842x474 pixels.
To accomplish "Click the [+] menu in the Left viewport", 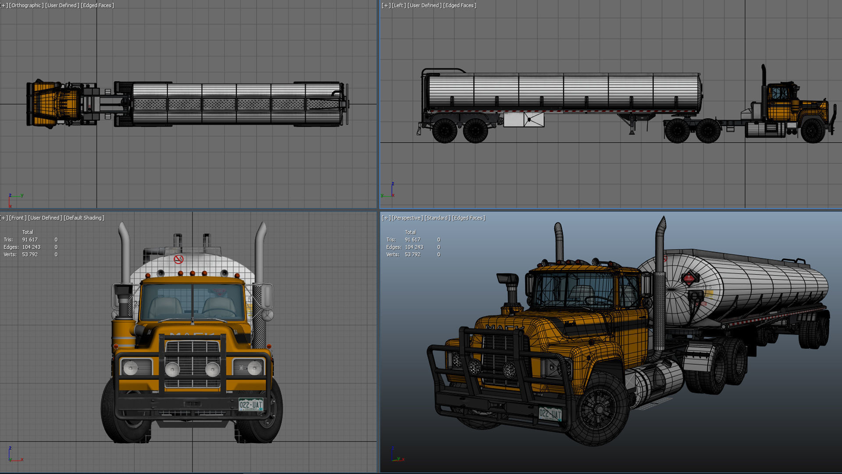I will [x=386, y=5].
